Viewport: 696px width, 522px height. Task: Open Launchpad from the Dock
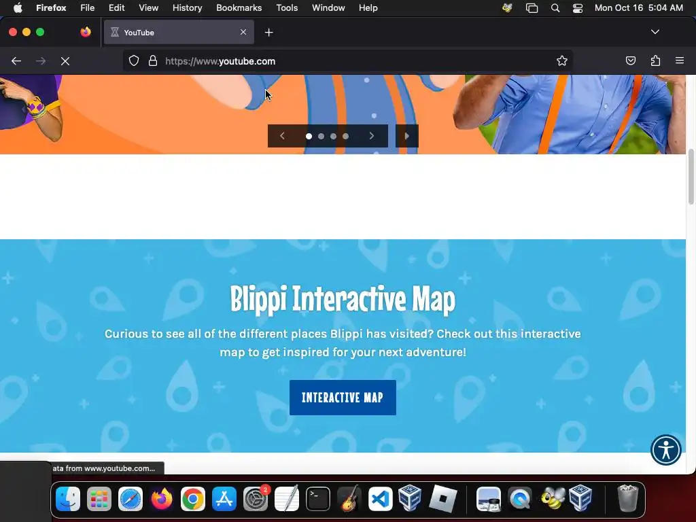pyautogui.click(x=99, y=499)
